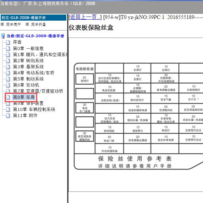
Task: Collapse all menus with 菜单折叠
Action: 39,24
